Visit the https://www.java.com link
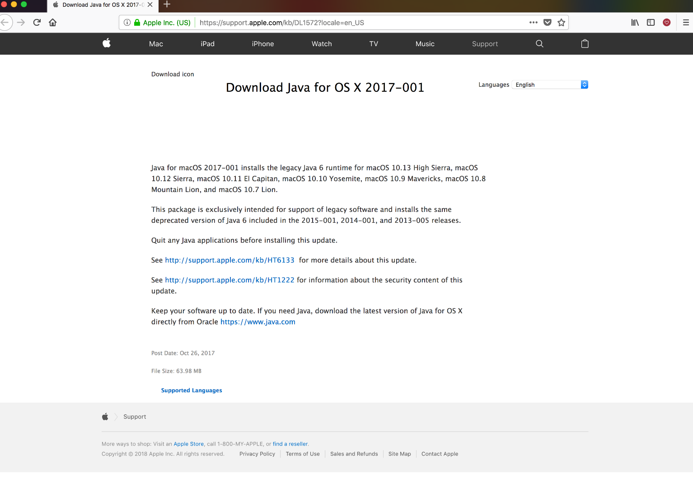 (x=258, y=322)
